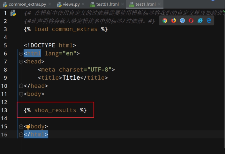Click the "en" lang attribute value
This screenshot has height=154, width=225.
coord(69,53)
